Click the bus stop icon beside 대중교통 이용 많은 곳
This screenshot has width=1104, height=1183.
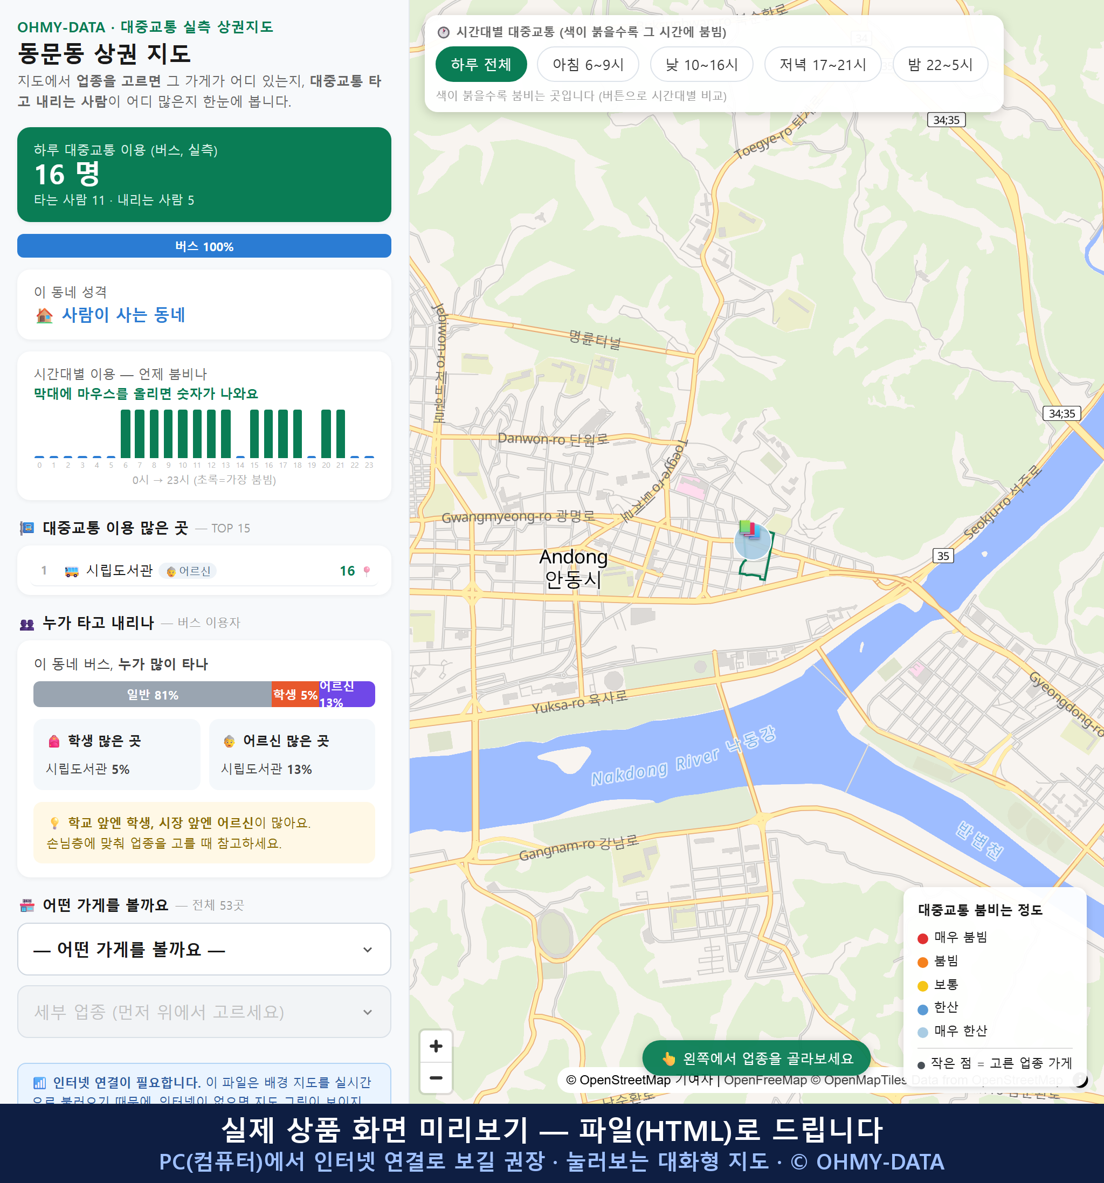coord(27,528)
